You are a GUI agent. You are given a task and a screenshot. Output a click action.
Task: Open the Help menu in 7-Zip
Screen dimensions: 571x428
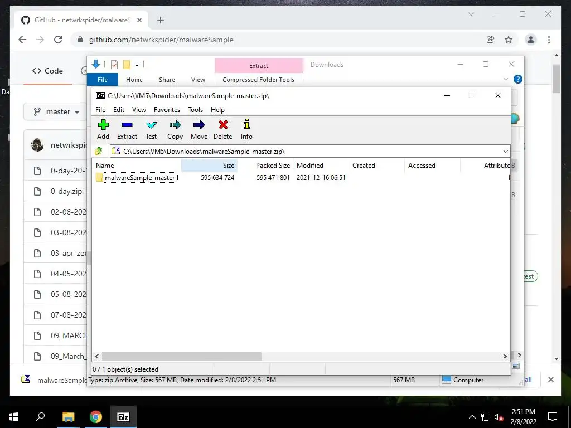pos(217,110)
